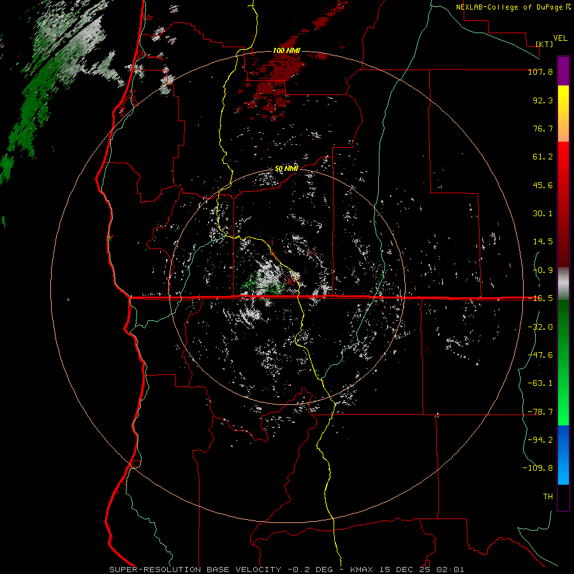This screenshot has width=574, height=574.
Task: Click the -94.2 velocity scale value
Action: pos(540,440)
